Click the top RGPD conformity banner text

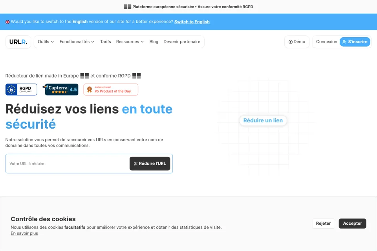[188, 7]
